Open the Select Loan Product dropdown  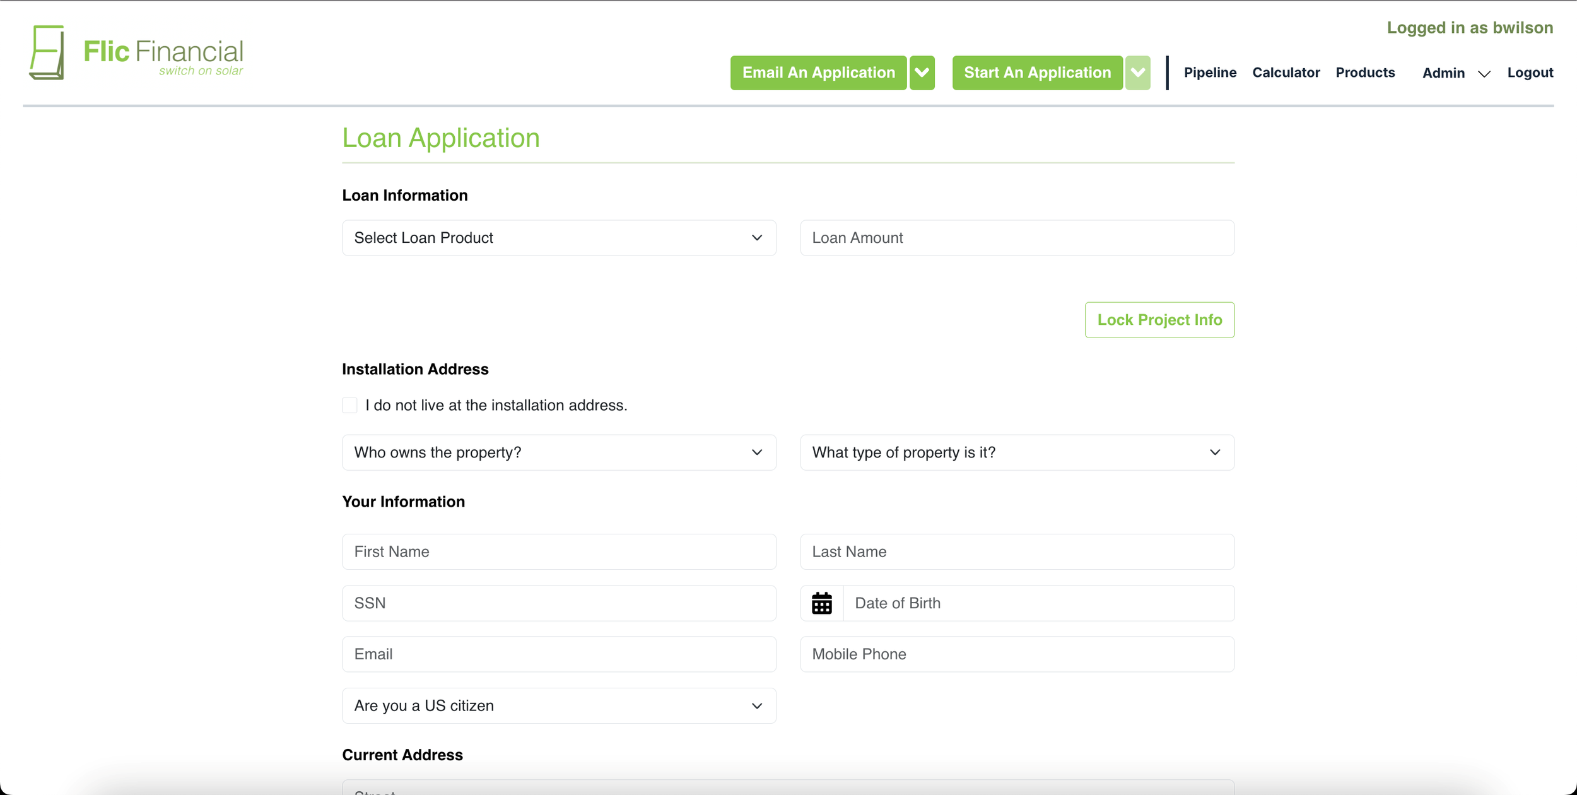coord(559,238)
